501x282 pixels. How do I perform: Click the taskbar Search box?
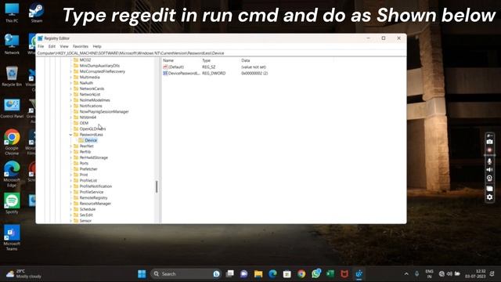(186, 273)
